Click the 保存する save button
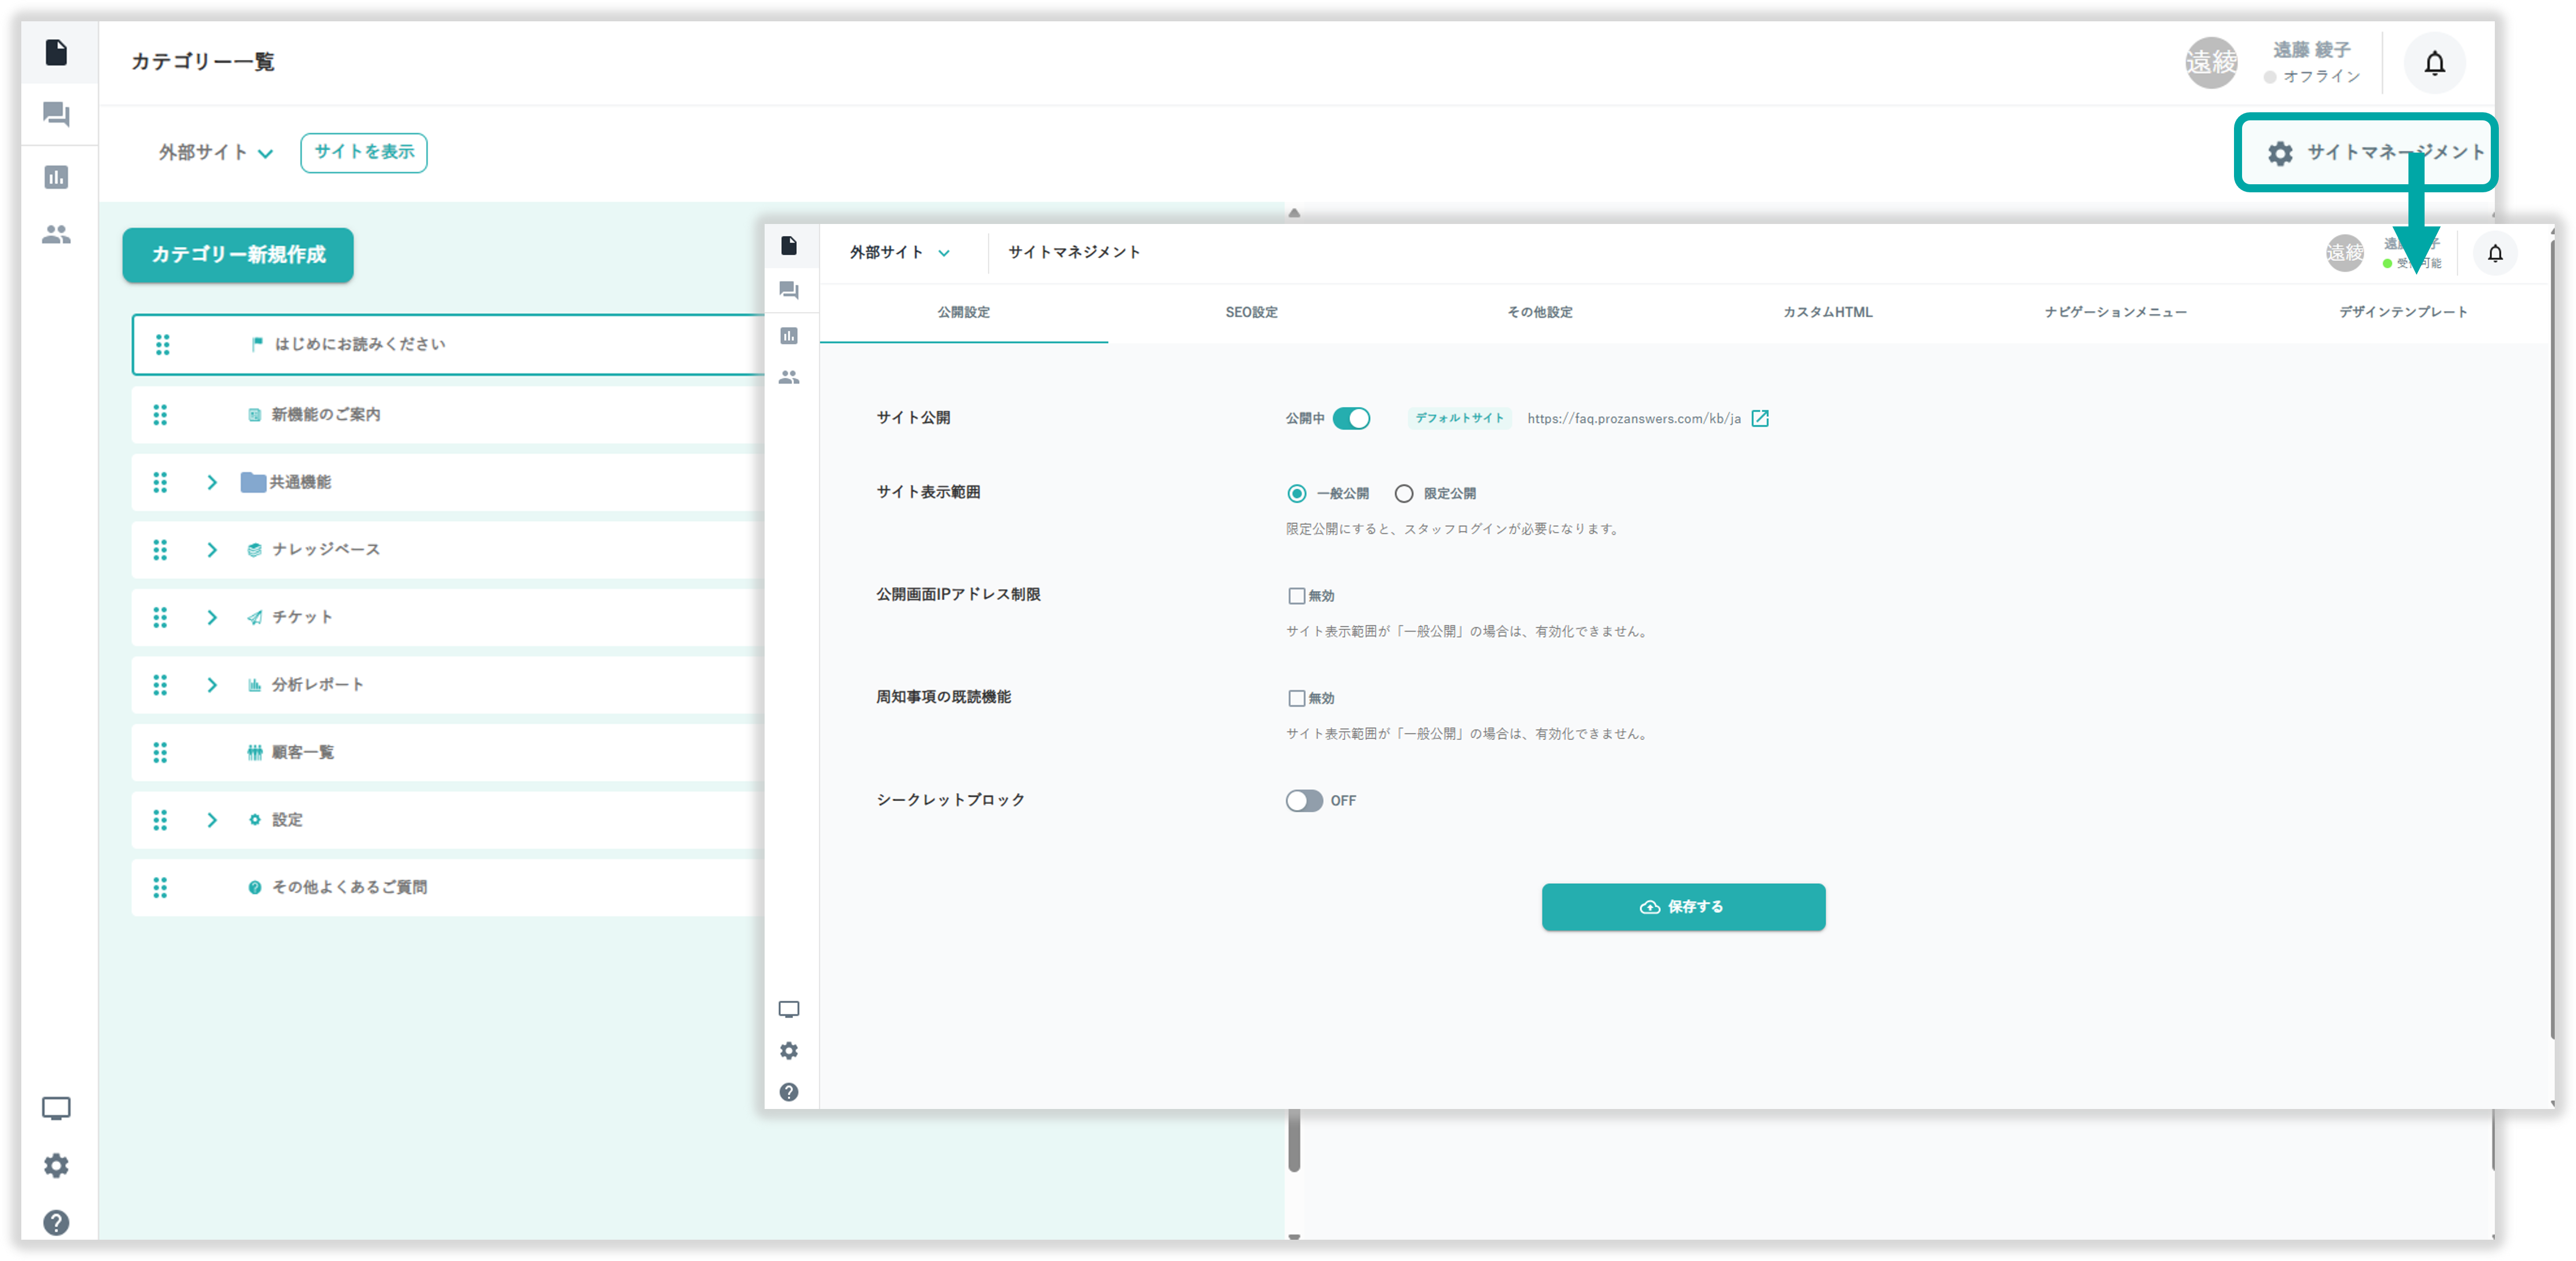 tap(1683, 907)
